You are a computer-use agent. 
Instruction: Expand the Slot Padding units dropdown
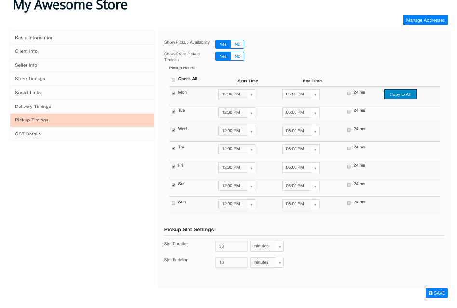pos(267,262)
